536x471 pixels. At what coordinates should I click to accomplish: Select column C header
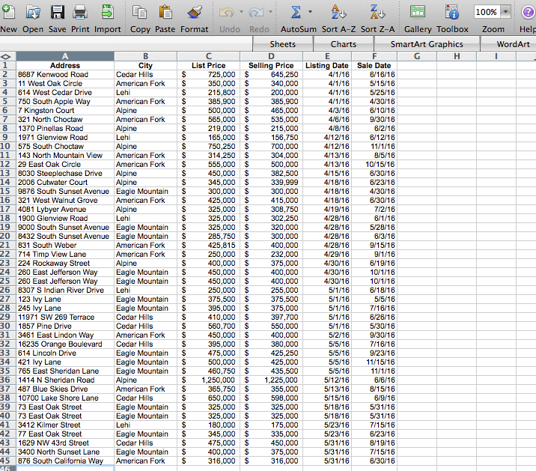209,56
